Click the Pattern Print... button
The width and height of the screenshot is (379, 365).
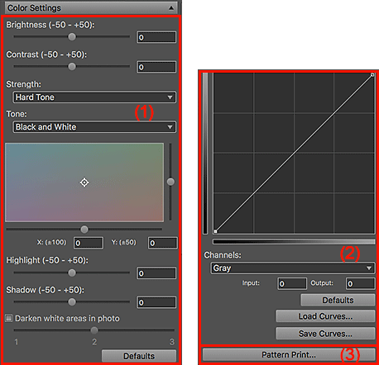pyautogui.click(x=289, y=354)
